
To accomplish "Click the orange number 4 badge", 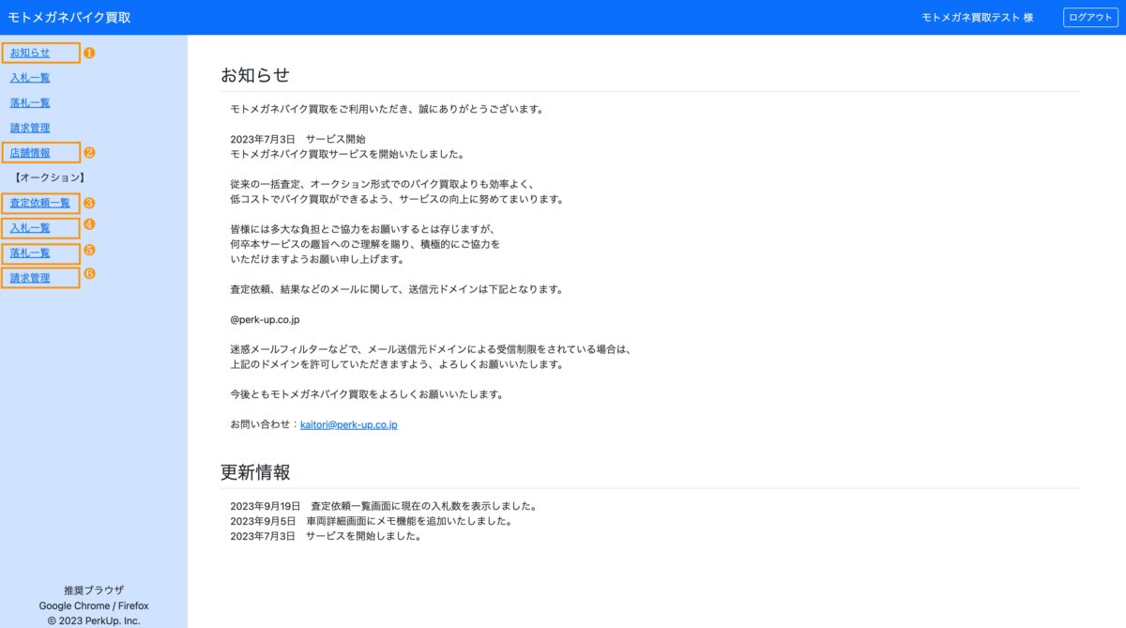I will pos(89,224).
